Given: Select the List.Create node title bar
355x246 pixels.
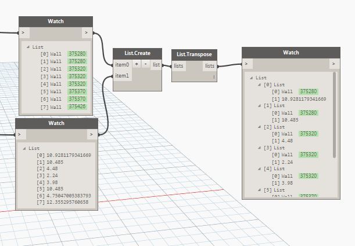Looking at the screenshot, I should (x=137, y=53).
